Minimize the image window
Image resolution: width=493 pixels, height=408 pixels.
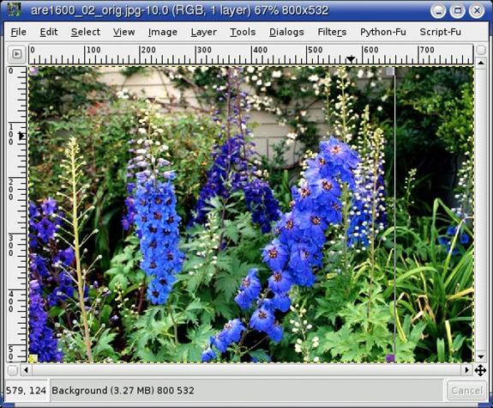[x=438, y=11]
